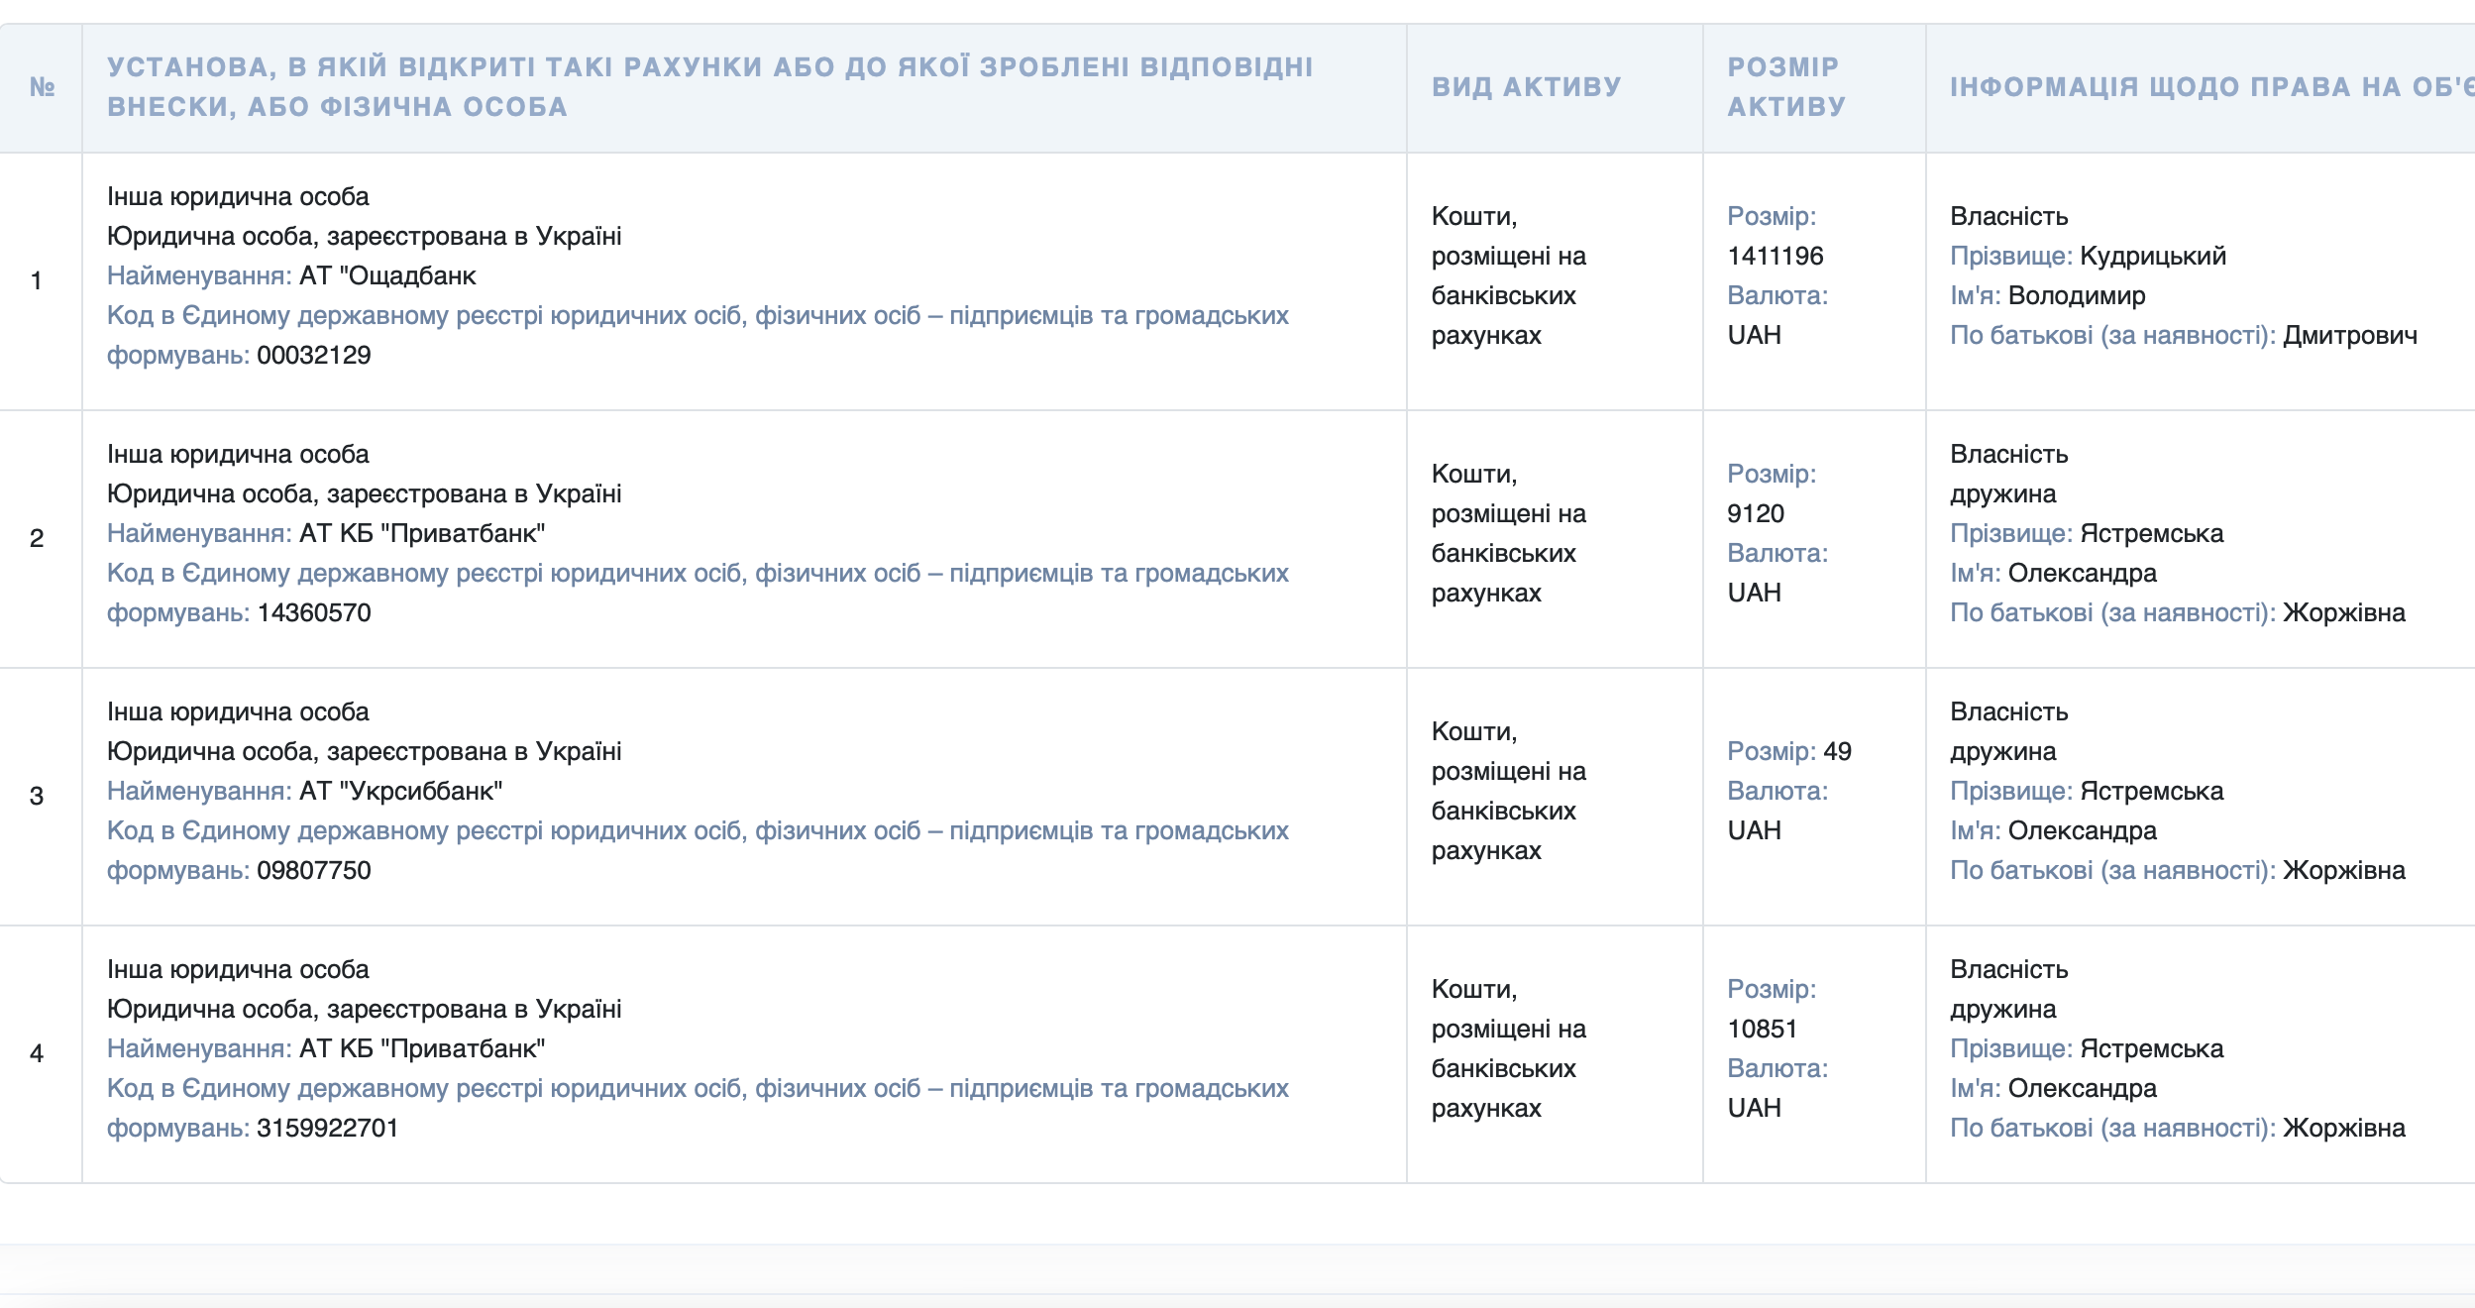This screenshot has width=2475, height=1308.
Task: Select the АТ "Ощадбанк" name text
Action: 387,275
